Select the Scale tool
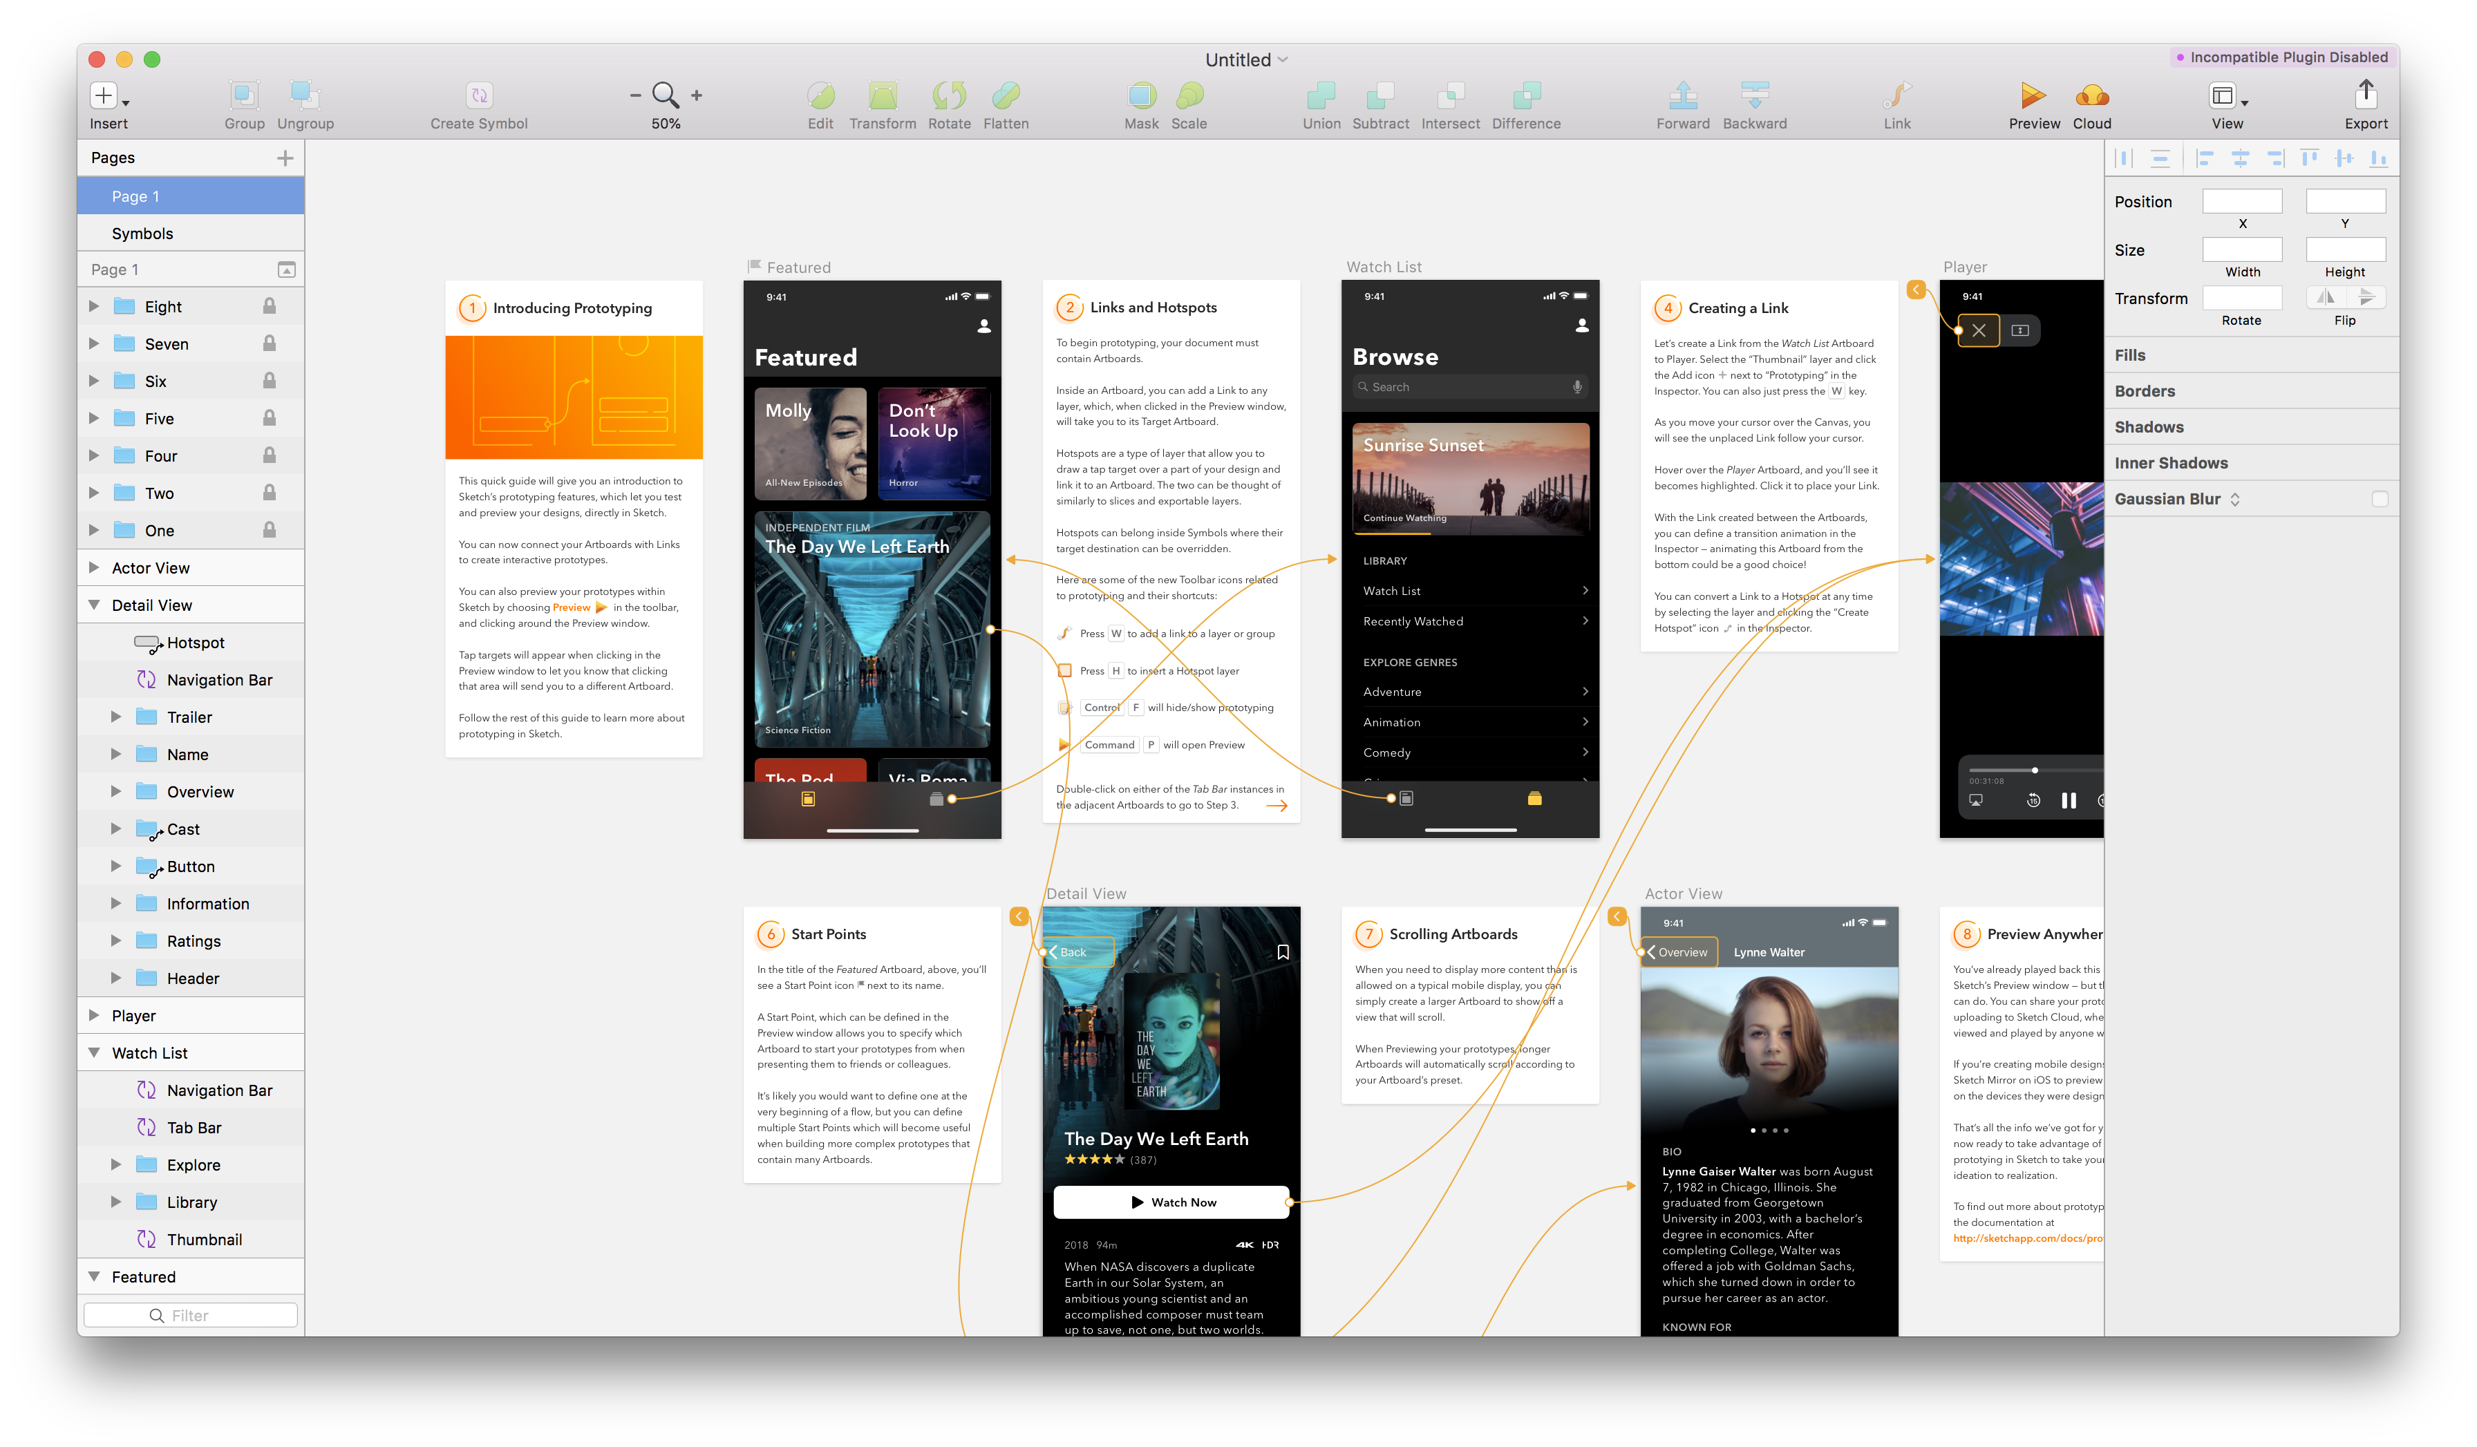This screenshot has height=1447, width=2477. pos(1189,95)
